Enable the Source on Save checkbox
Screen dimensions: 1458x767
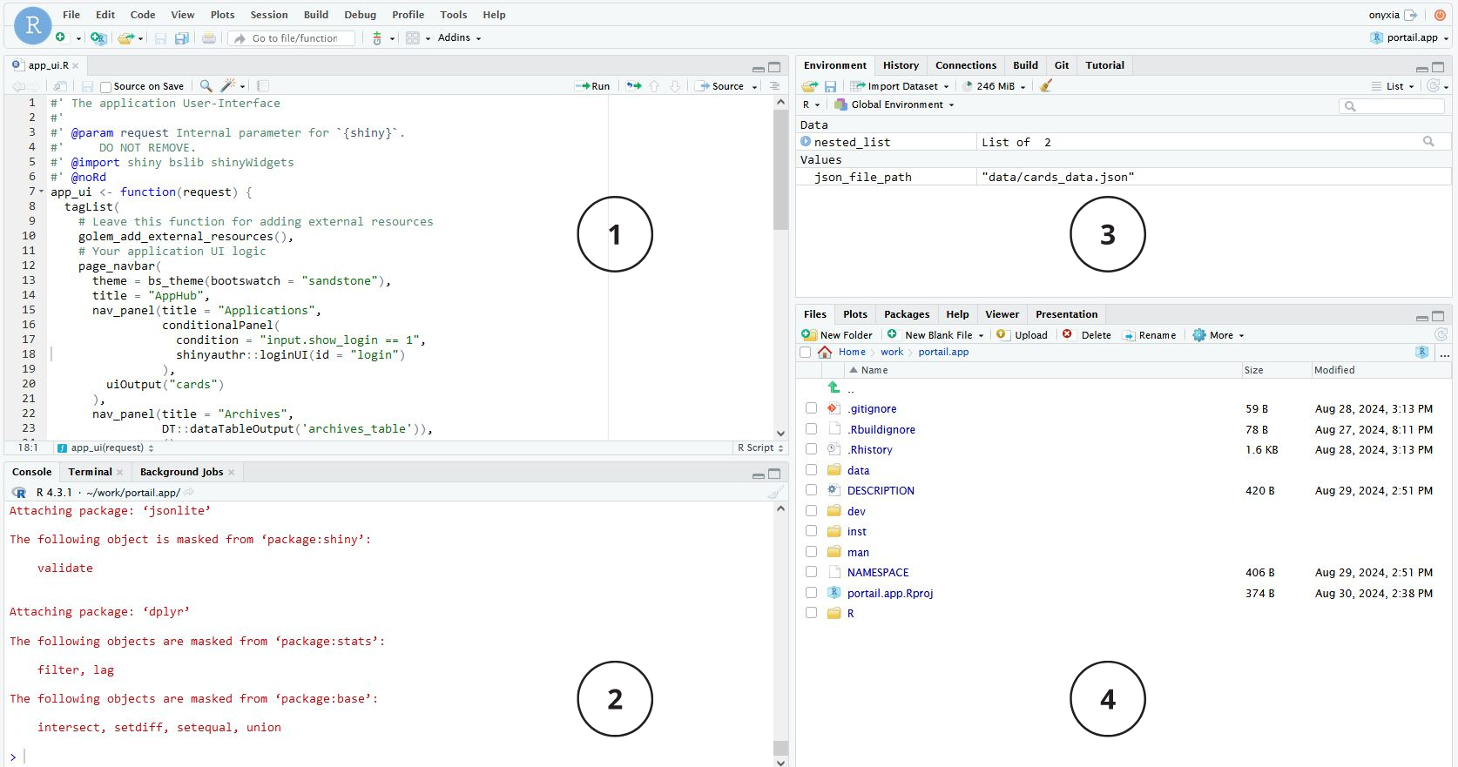point(105,87)
